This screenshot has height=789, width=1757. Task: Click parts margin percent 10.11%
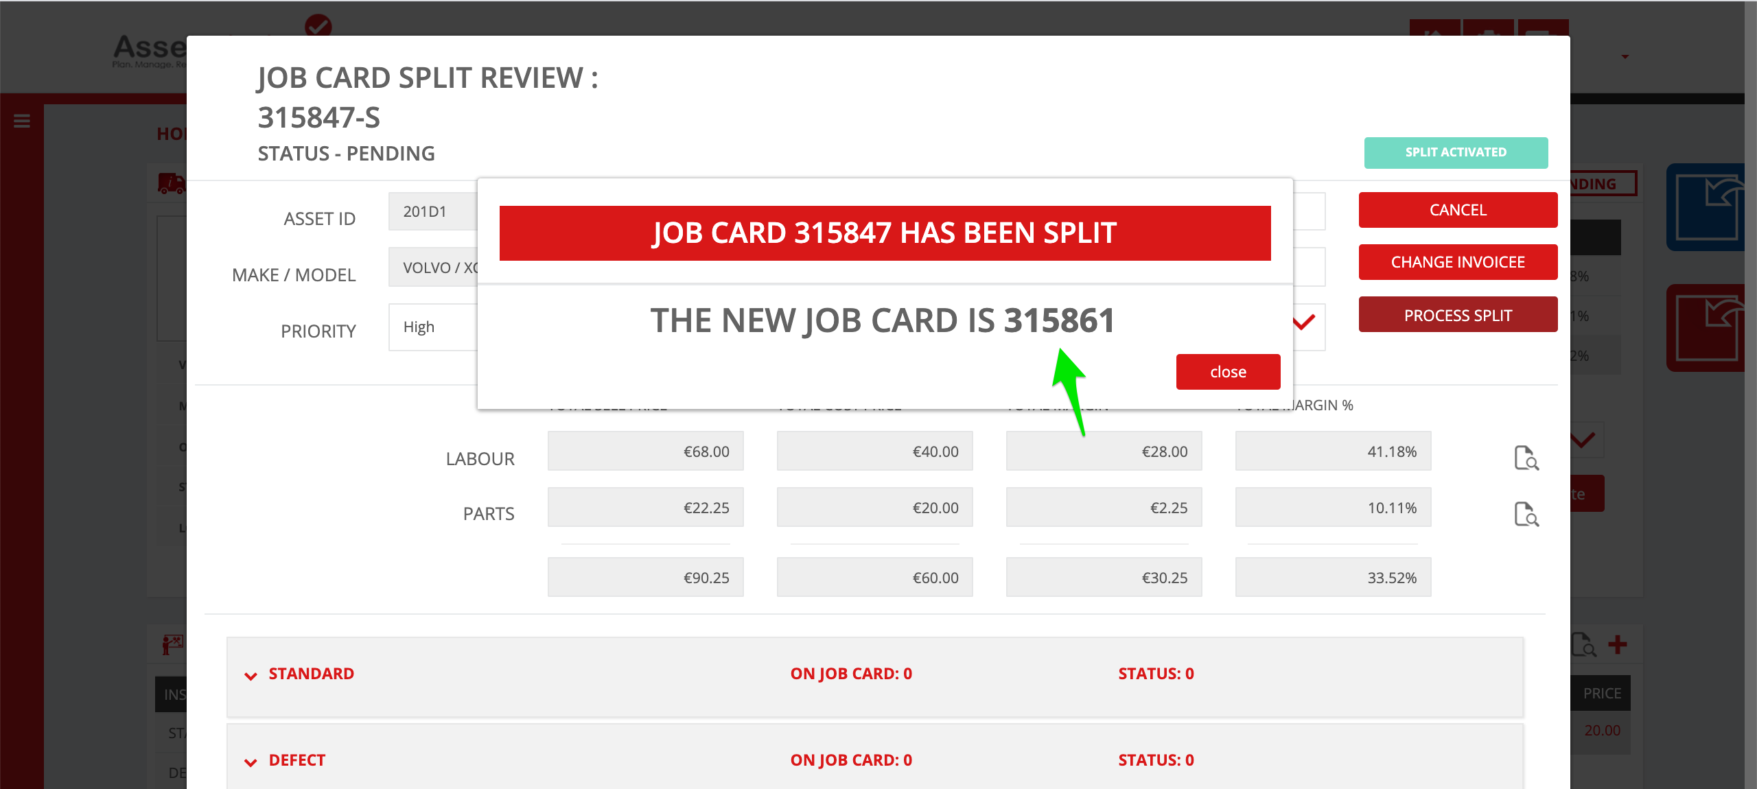click(1334, 507)
